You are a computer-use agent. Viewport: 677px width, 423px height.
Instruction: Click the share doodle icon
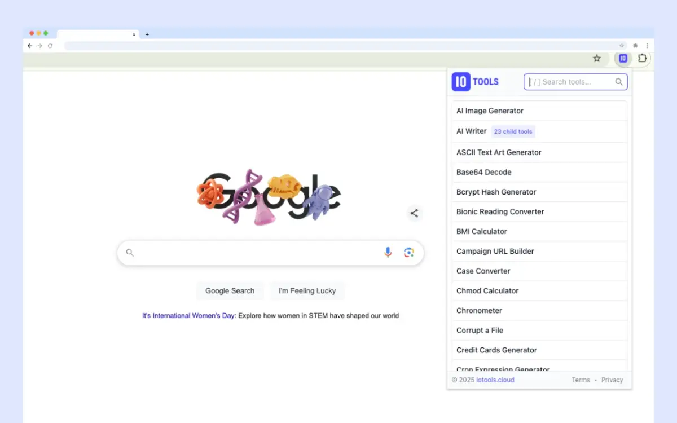(x=414, y=213)
